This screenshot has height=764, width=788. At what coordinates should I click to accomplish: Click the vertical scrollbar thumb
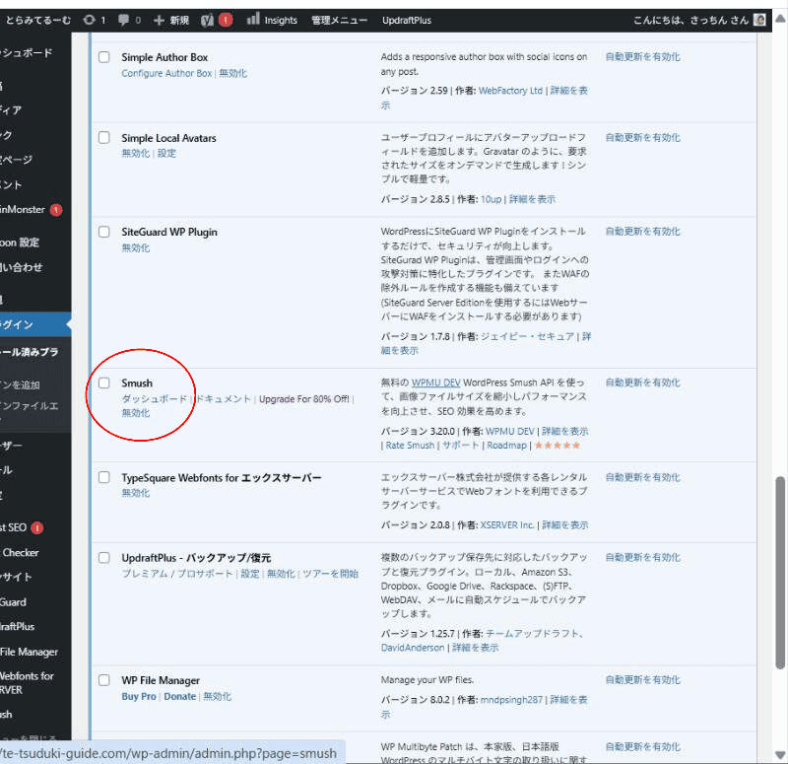coord(780,573)
